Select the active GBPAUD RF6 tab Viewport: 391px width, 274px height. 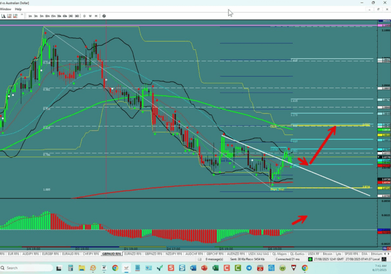coord(111,254)
